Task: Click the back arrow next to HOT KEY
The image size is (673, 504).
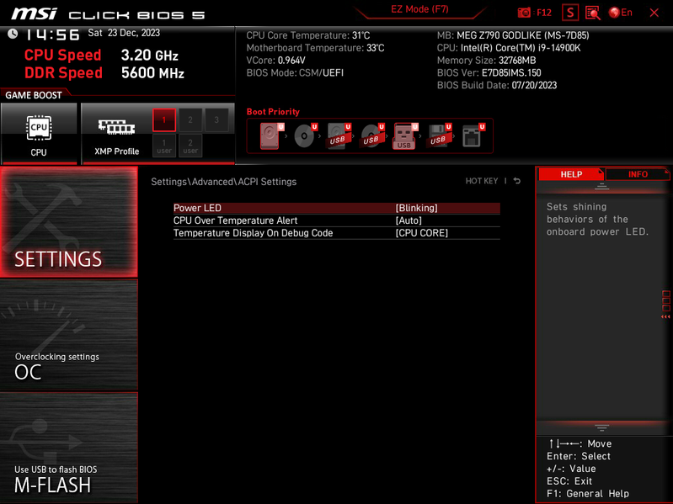Action: coord(517,181)
